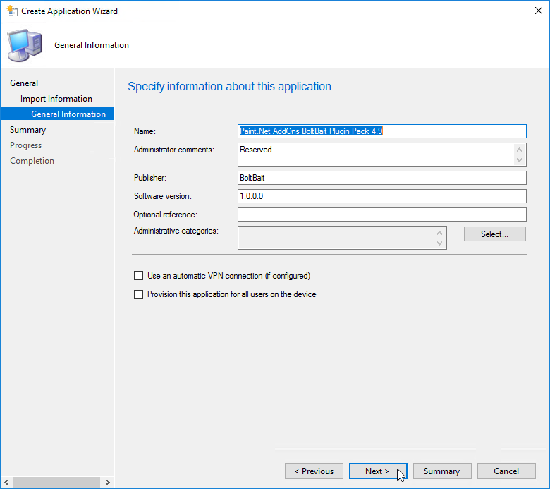Open category picker with Select button

(494, 234)
